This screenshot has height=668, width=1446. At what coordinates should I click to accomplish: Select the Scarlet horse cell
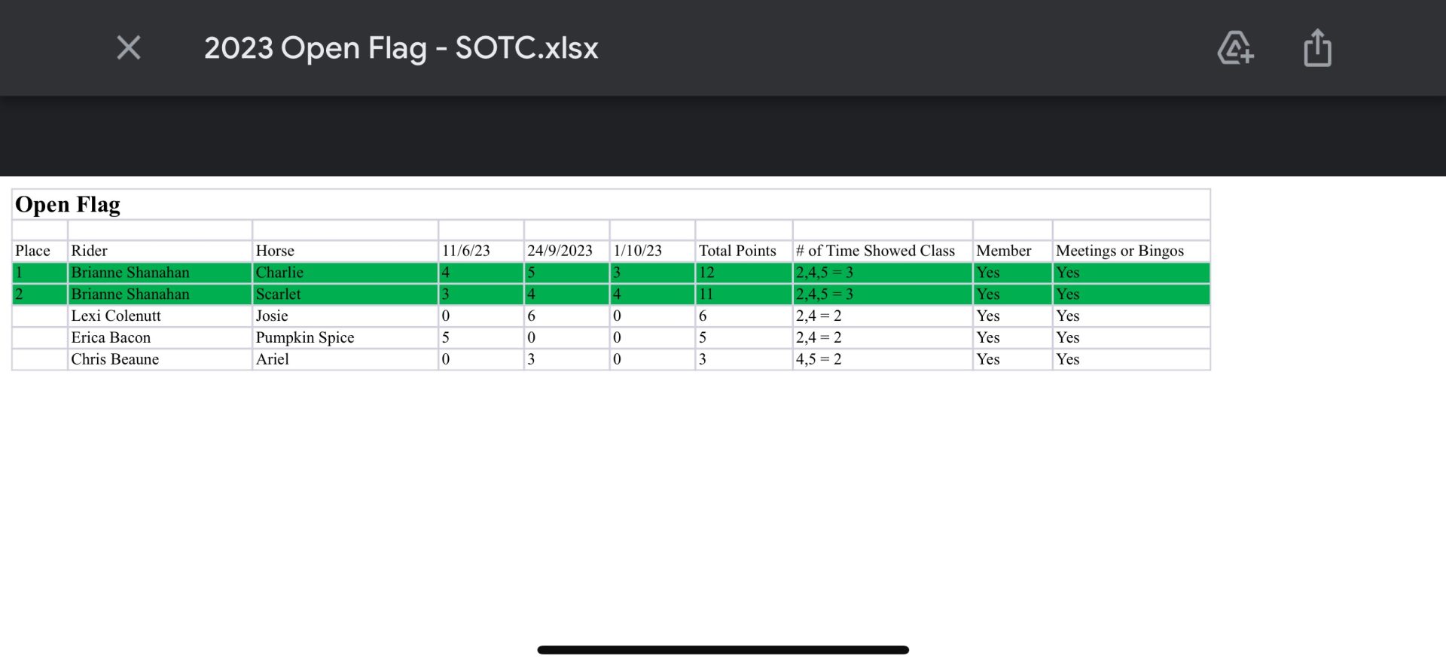click(x=278, y=294)
